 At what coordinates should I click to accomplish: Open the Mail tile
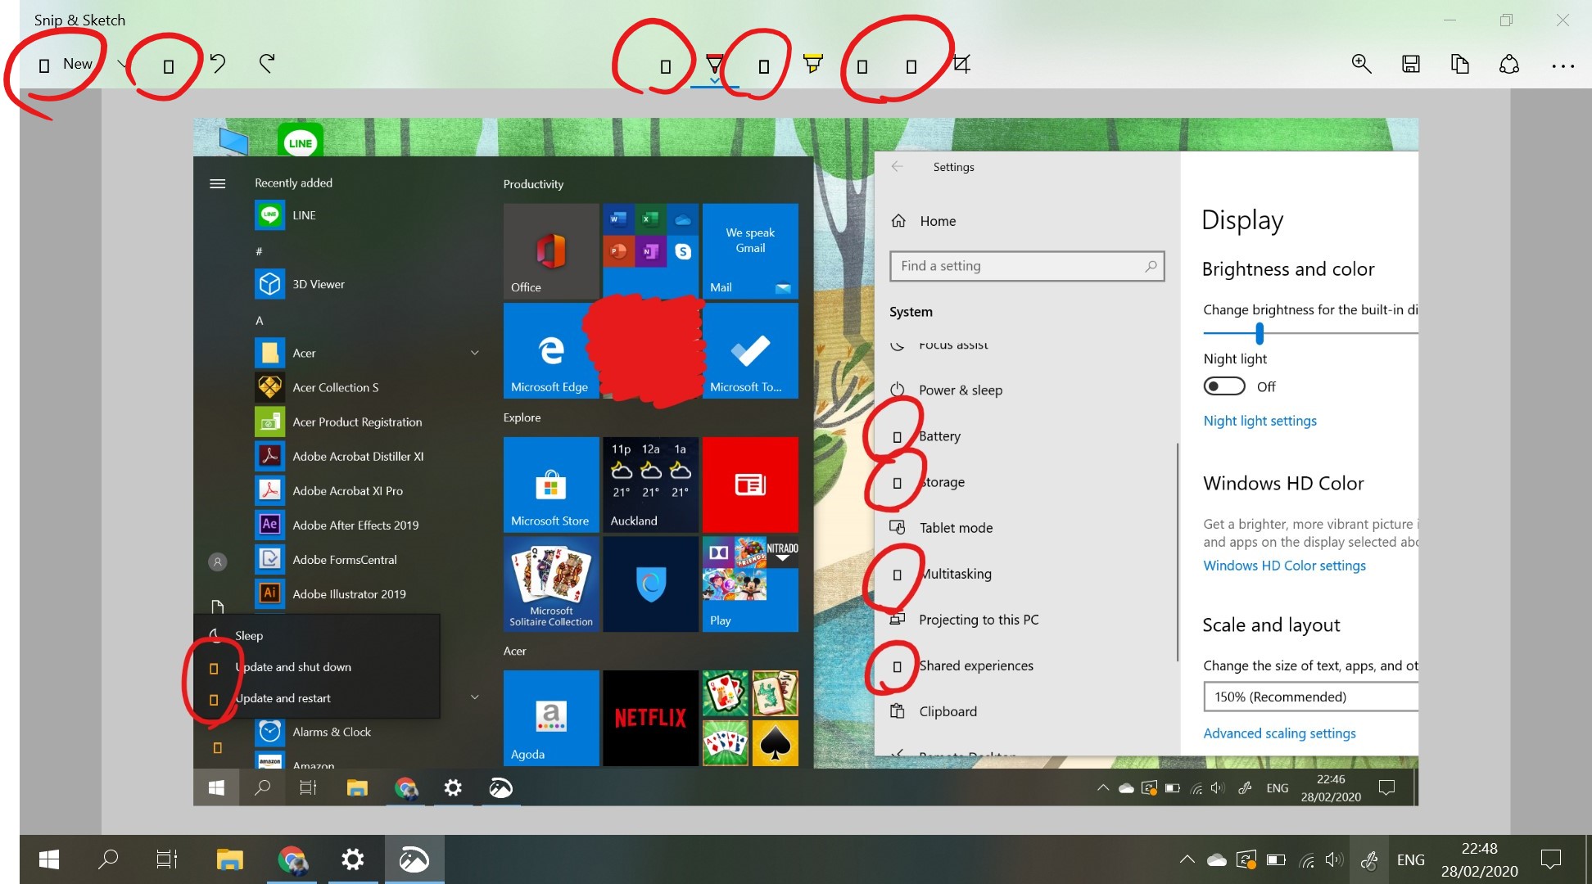click(750, 250)
